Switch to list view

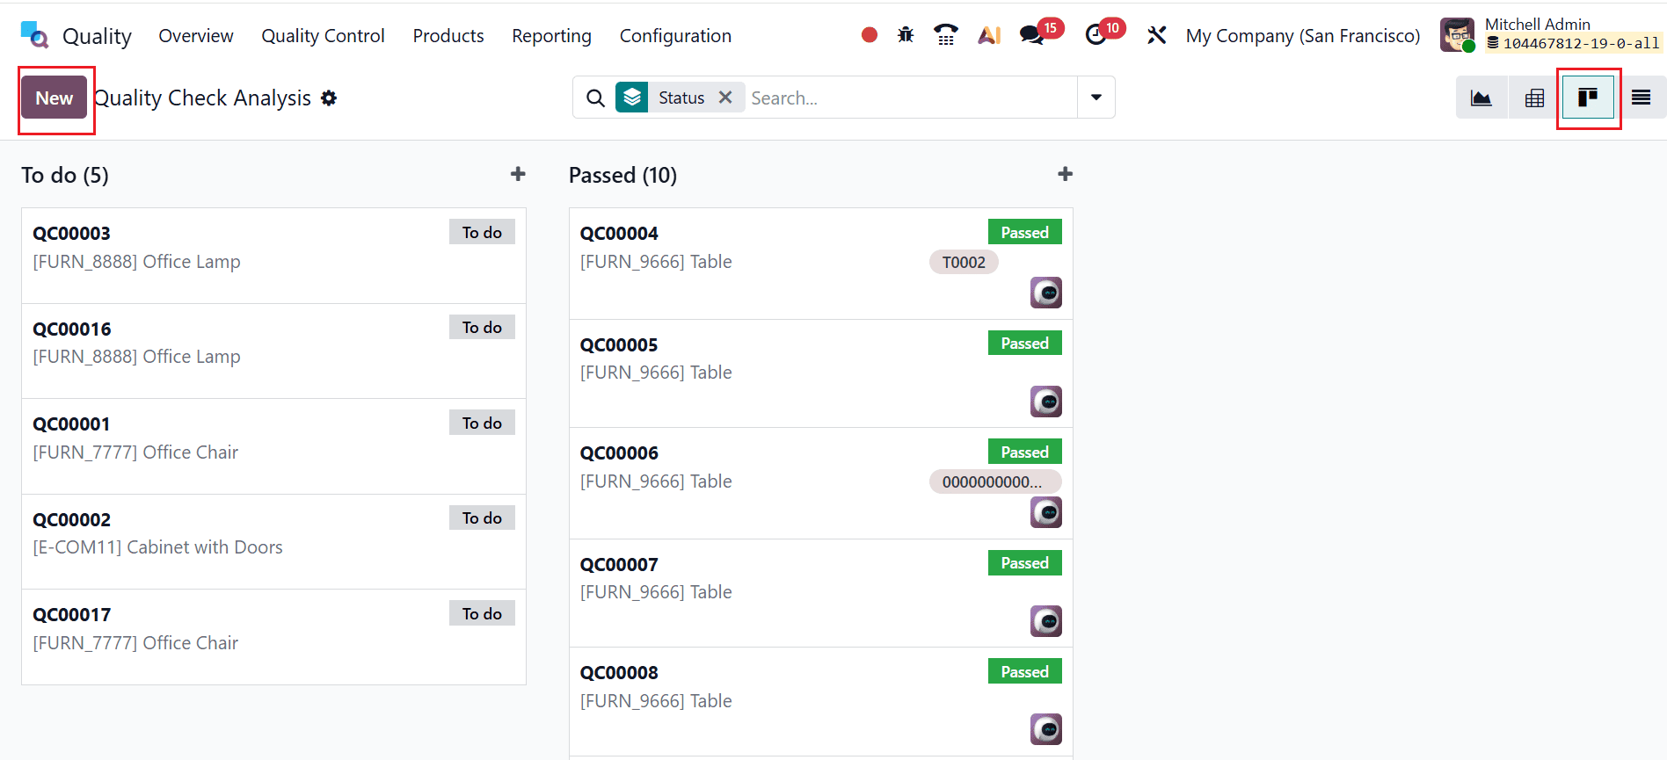[x=1642, y=98]
